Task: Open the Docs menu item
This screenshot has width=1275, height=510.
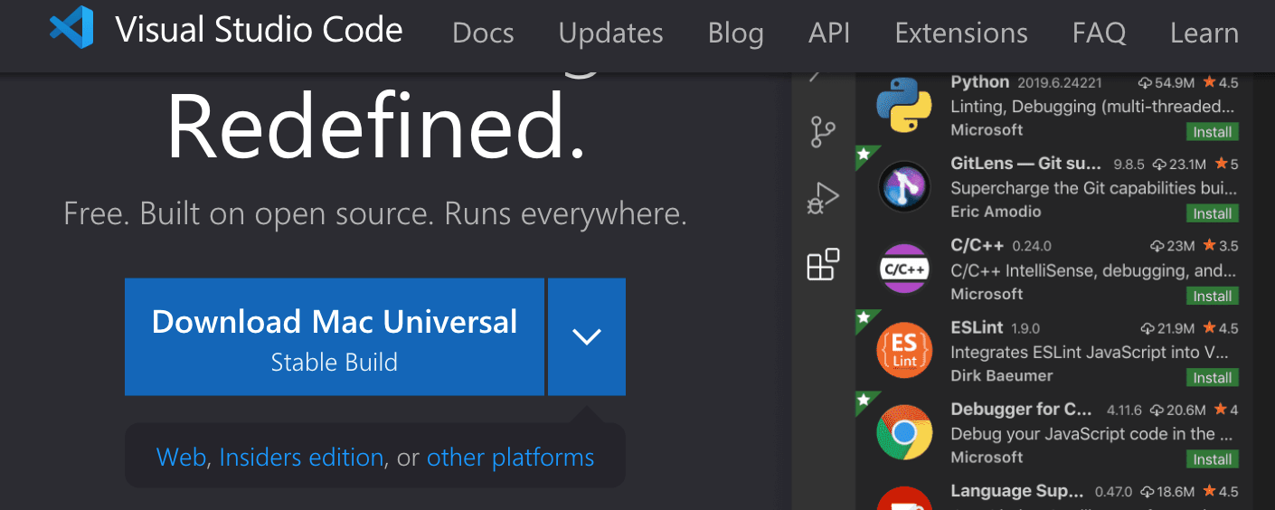Action: (483, 33)
